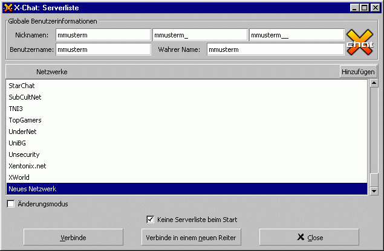Click the network list scrollbar thumb
Screen dimensions: 384x251
pyautogui.click(x=374, y=180)
